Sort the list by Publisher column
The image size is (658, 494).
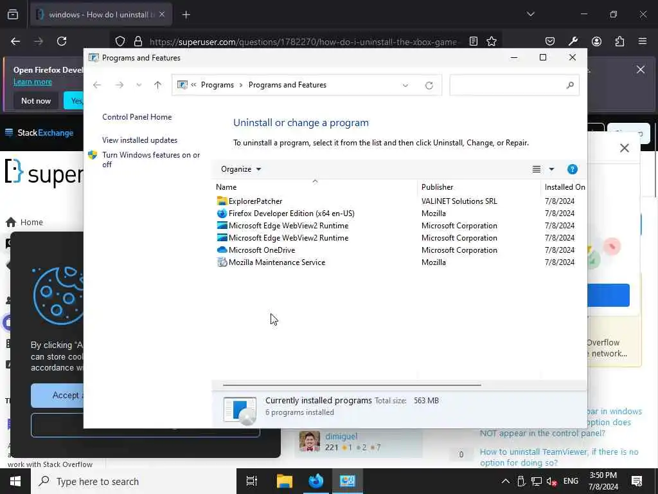[479, 187]
